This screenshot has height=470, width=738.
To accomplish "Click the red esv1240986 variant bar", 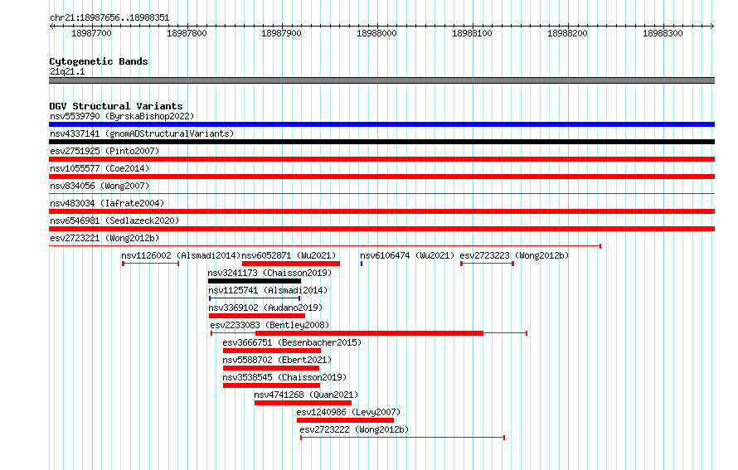I will [346, 420].
